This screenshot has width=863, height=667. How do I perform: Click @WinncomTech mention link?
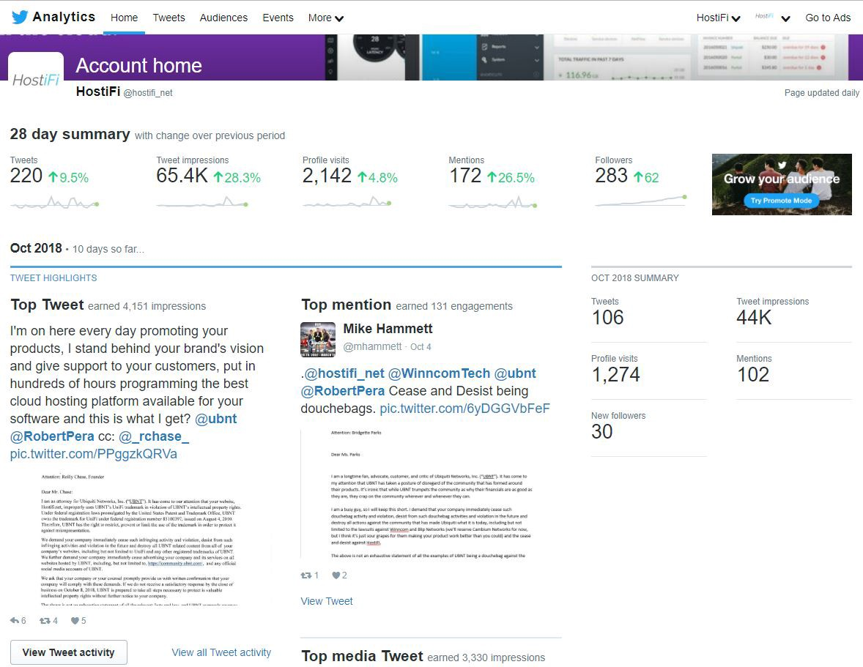point(439,373)
